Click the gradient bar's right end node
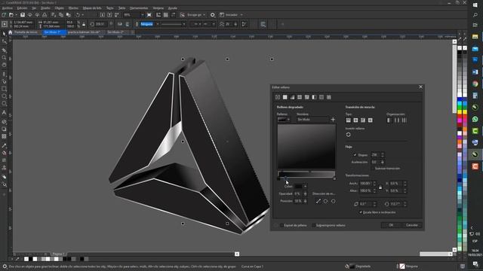483x271 pixels. pyautogui.click(x=334, y=178)
